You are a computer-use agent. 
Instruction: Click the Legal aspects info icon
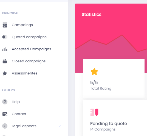pos(5,126)
